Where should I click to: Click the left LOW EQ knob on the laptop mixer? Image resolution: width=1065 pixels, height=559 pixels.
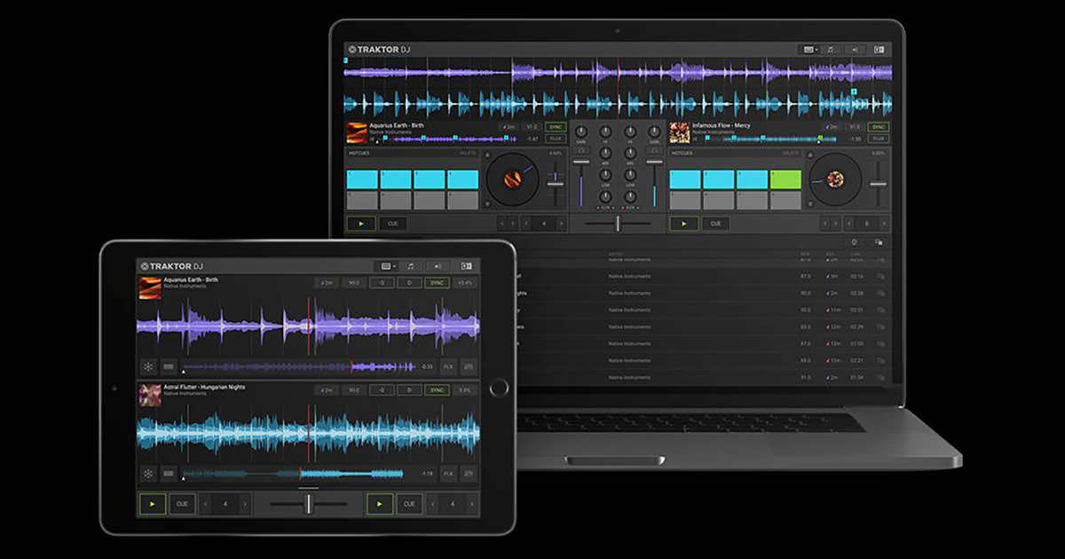click(605, 174)
